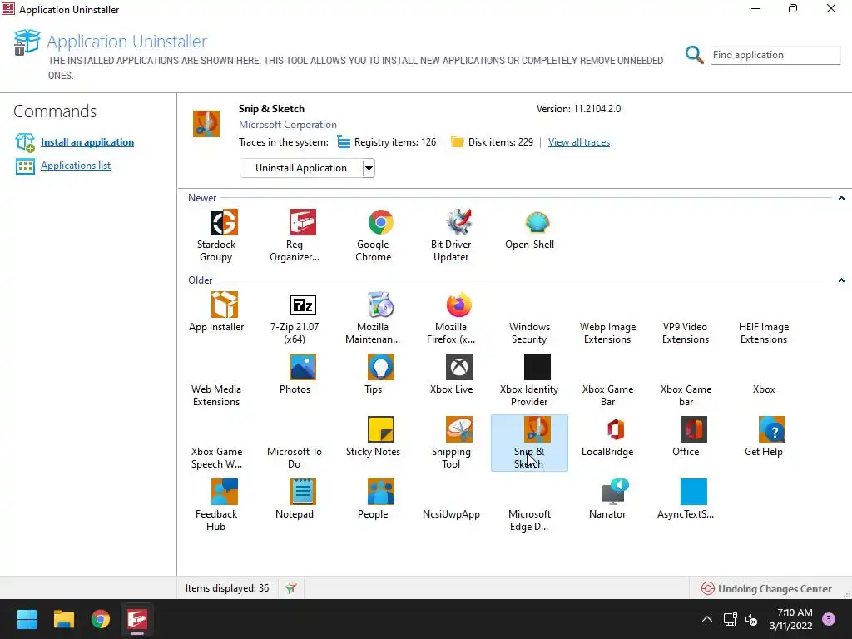852x639 pixels.
Task: Select Reg Organizer in the Newer group
Action: pos(295,235)
